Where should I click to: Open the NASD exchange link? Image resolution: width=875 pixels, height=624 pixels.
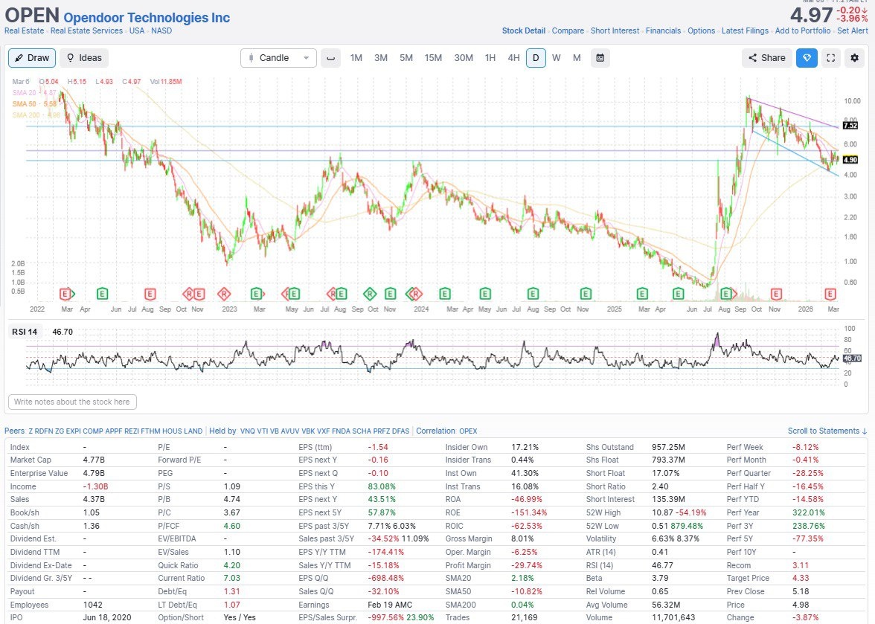[161, 30]
